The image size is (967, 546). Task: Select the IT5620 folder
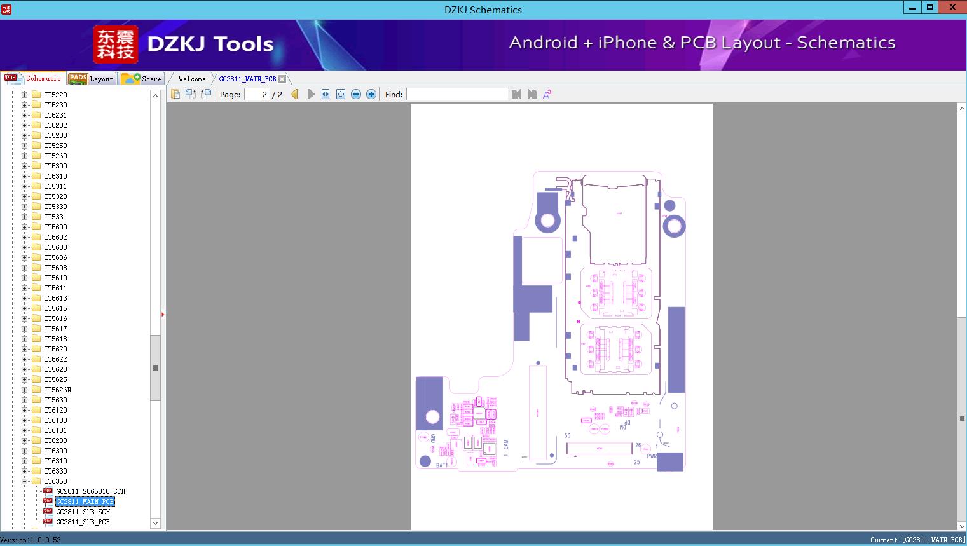tap(55, 349)
